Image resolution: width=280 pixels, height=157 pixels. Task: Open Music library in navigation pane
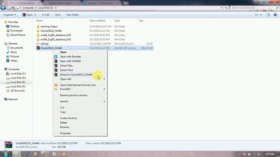pyautogui.click(x=14, y=52)
